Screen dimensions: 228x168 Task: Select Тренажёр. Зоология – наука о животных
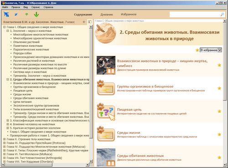coord(40,76)
